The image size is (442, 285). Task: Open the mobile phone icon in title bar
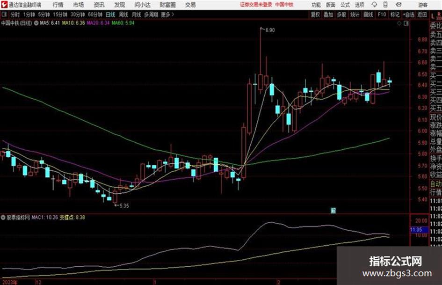tap(385, 5)
